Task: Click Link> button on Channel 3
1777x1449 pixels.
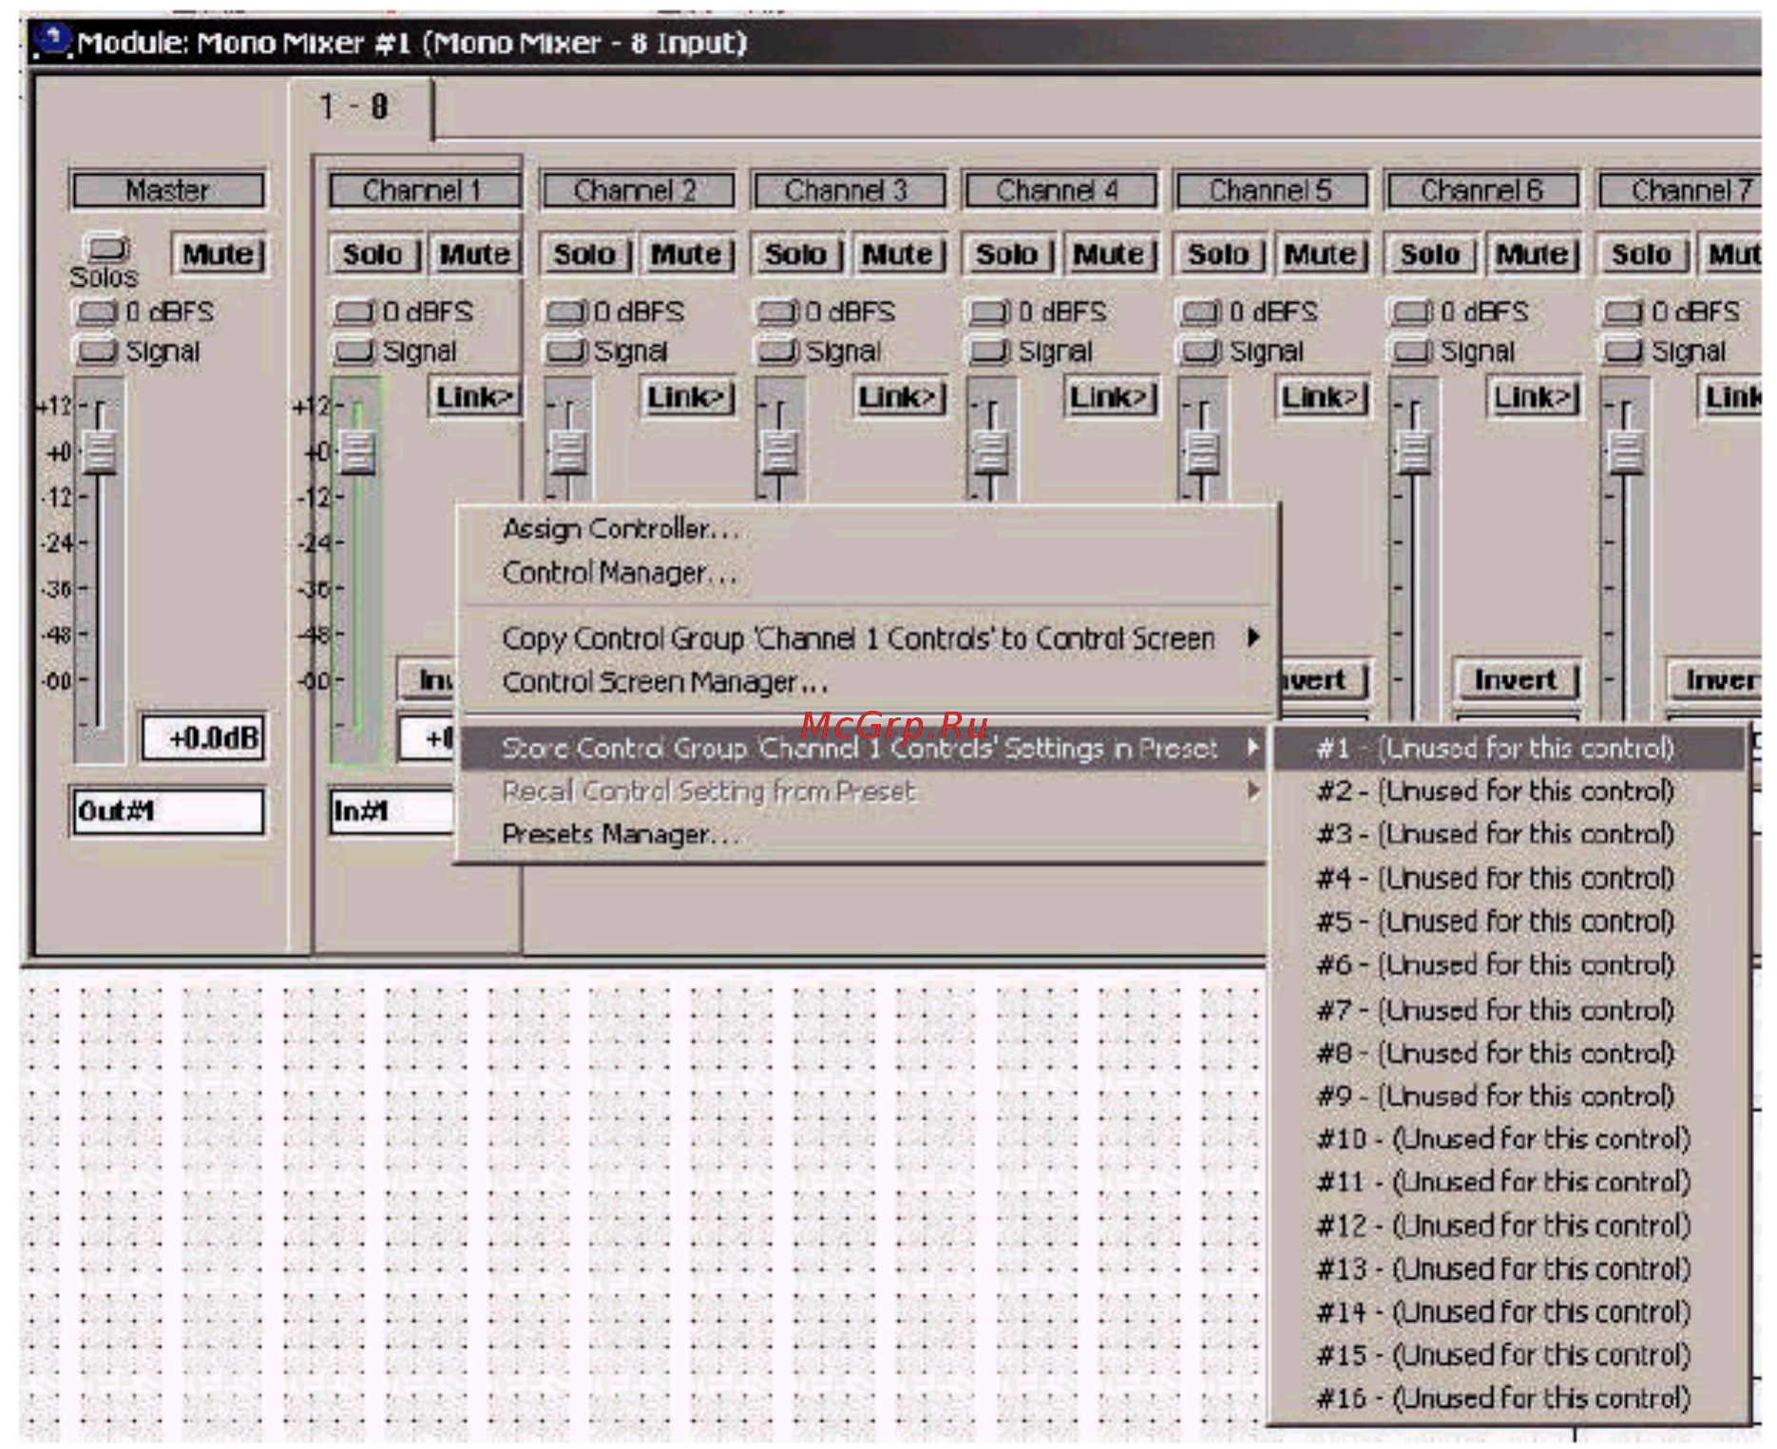Action: coord(899,397)
